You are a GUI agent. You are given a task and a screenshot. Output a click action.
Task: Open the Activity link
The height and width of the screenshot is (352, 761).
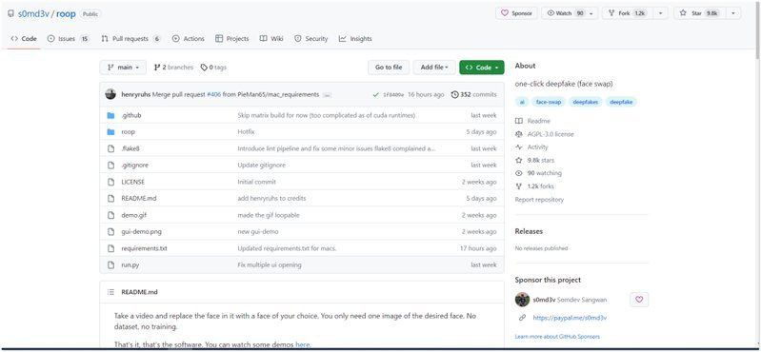point(531,147)
